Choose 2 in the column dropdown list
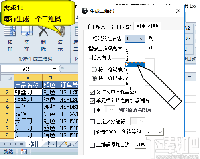The width and height of the screenshot is (200, 159). pos(135,50)
